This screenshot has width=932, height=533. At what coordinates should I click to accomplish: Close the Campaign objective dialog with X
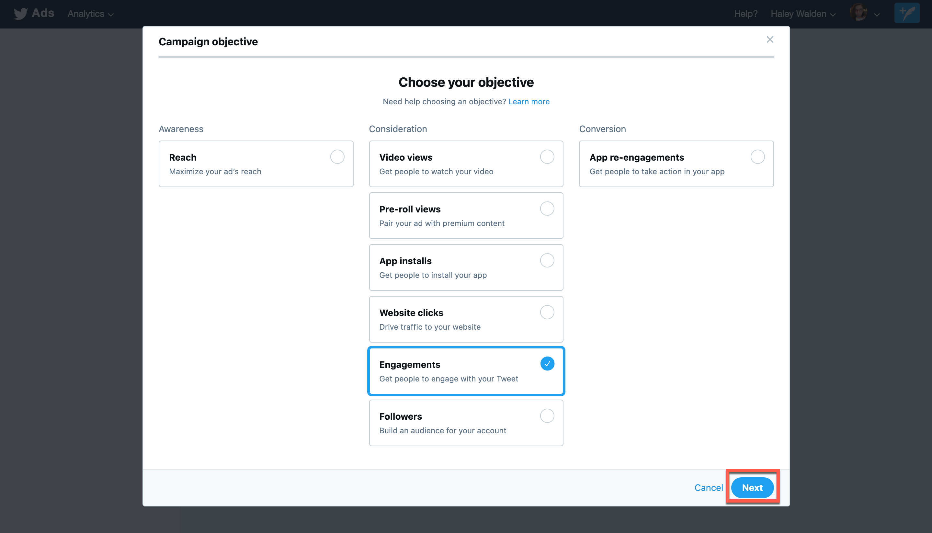pos(770,40)
